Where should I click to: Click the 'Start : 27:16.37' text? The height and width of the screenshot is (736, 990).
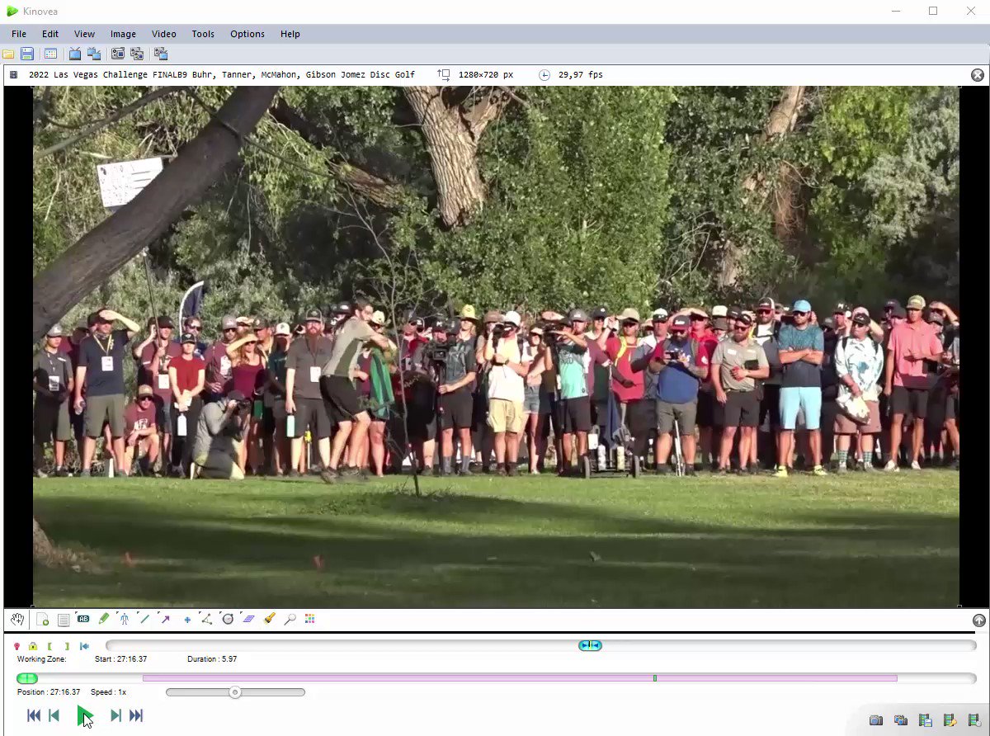tap(120, 659)
